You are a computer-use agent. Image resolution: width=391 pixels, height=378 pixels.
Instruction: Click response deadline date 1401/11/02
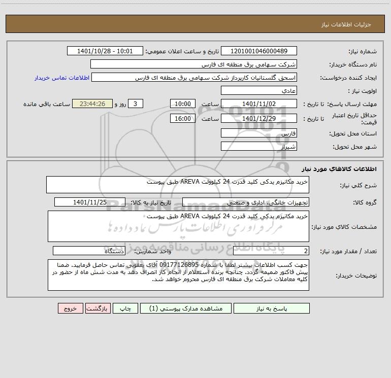(x=259, y=104)
